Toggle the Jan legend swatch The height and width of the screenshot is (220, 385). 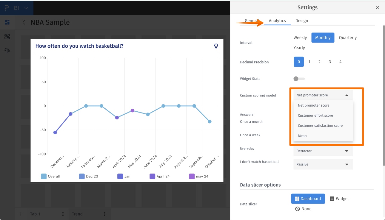[120, 176]
